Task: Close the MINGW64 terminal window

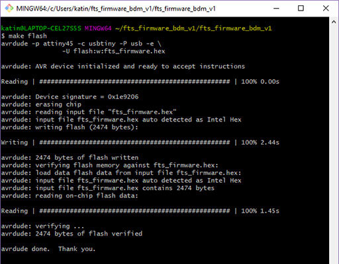Action: (x=326, y=9)
